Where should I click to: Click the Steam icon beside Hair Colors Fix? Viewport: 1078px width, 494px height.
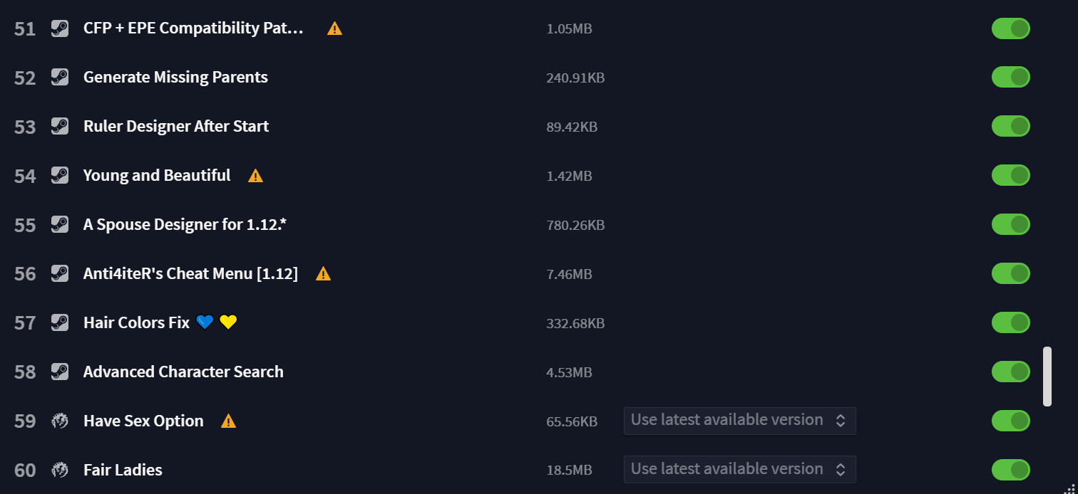point(60,323)
